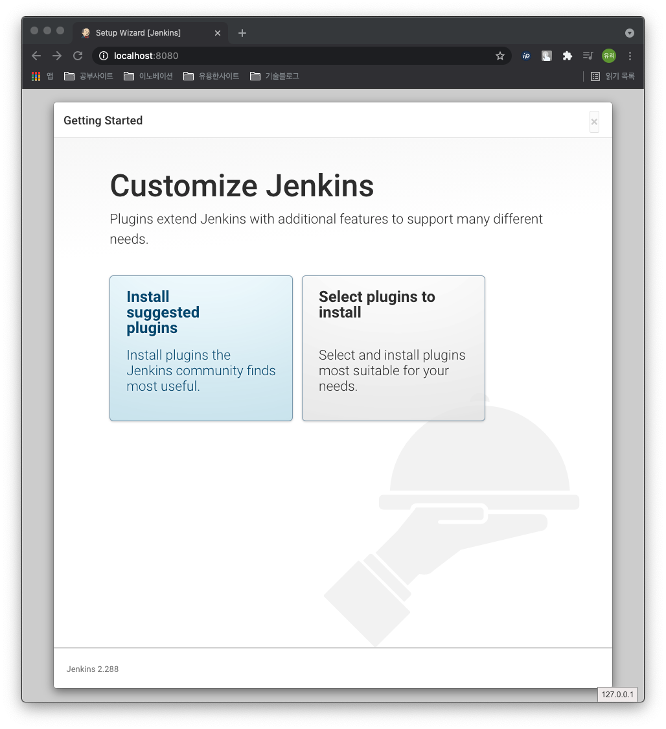
Task: Click the 앱 apps shortcut
Action: [43, 76]
